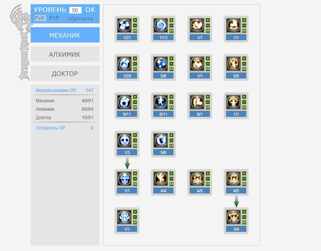Select the skill icon showing 1/20

[x=124, y=64]
